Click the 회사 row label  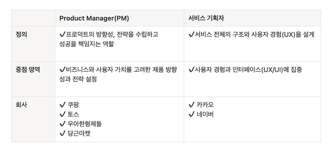(x=21, y=105)
